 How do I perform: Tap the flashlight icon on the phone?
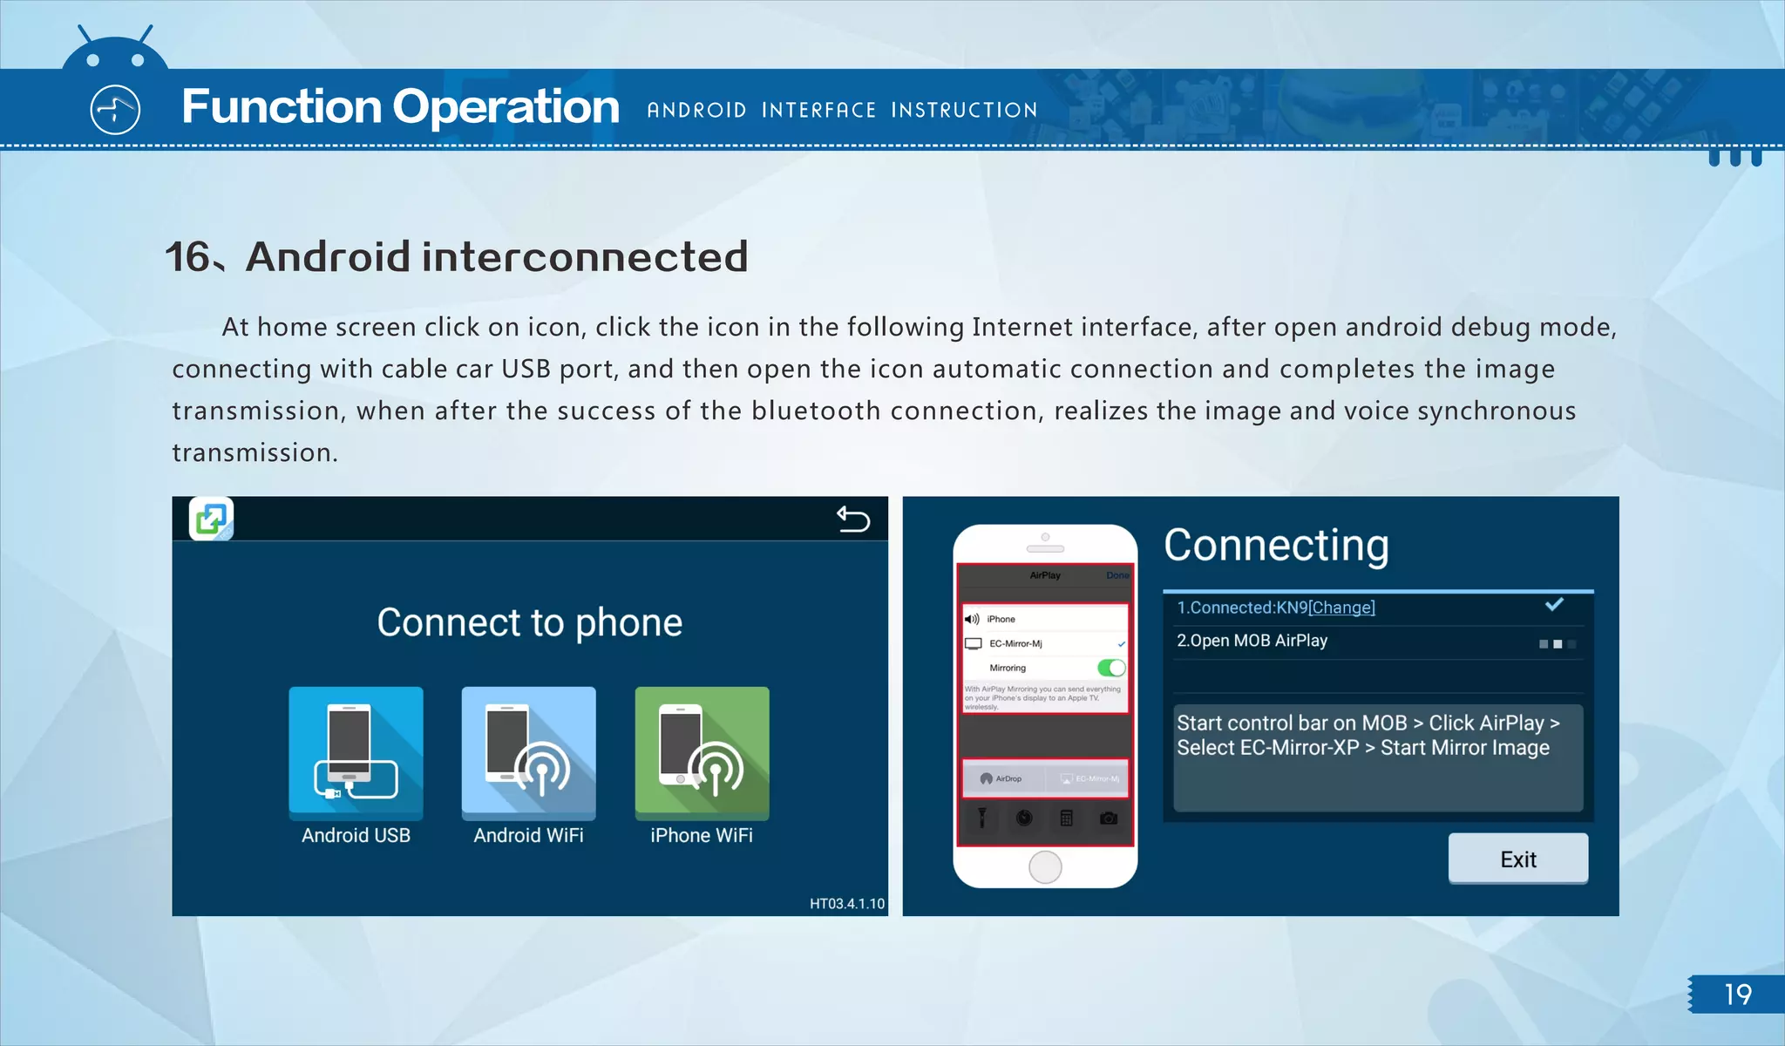[x=982, y=818]
